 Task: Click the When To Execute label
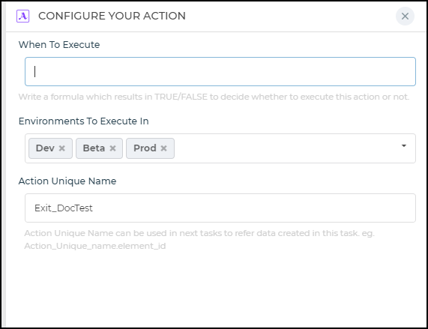click(x=59, y=44)
